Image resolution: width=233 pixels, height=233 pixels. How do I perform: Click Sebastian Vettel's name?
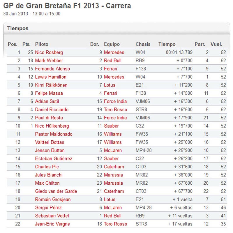tap(52, 216)
